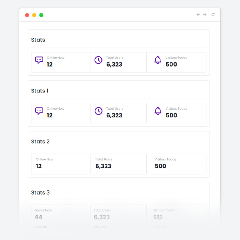Image resolution: width=240 pixels, height=240 pixels.
Task: Reload the page with the refresh icon
Action: tap(213, 15)
